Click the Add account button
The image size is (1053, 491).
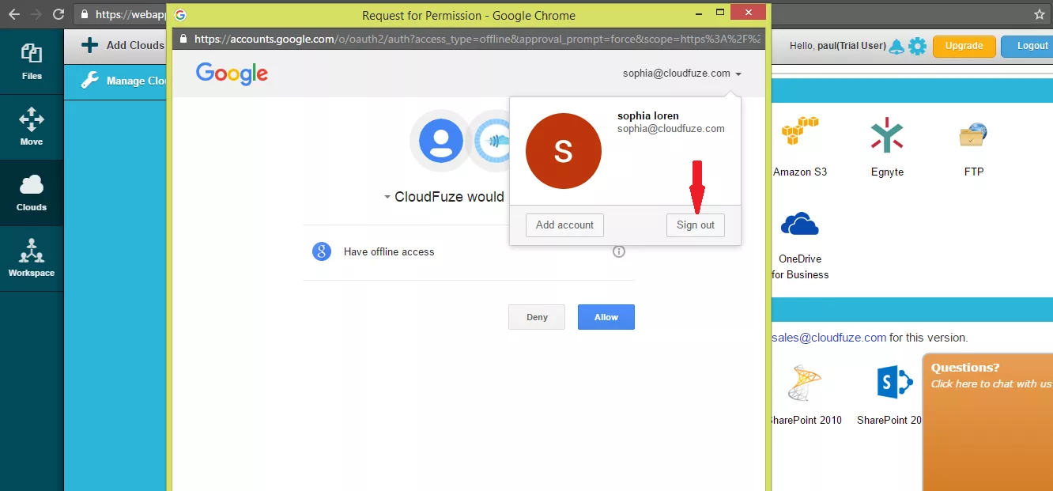pos(564,225)
